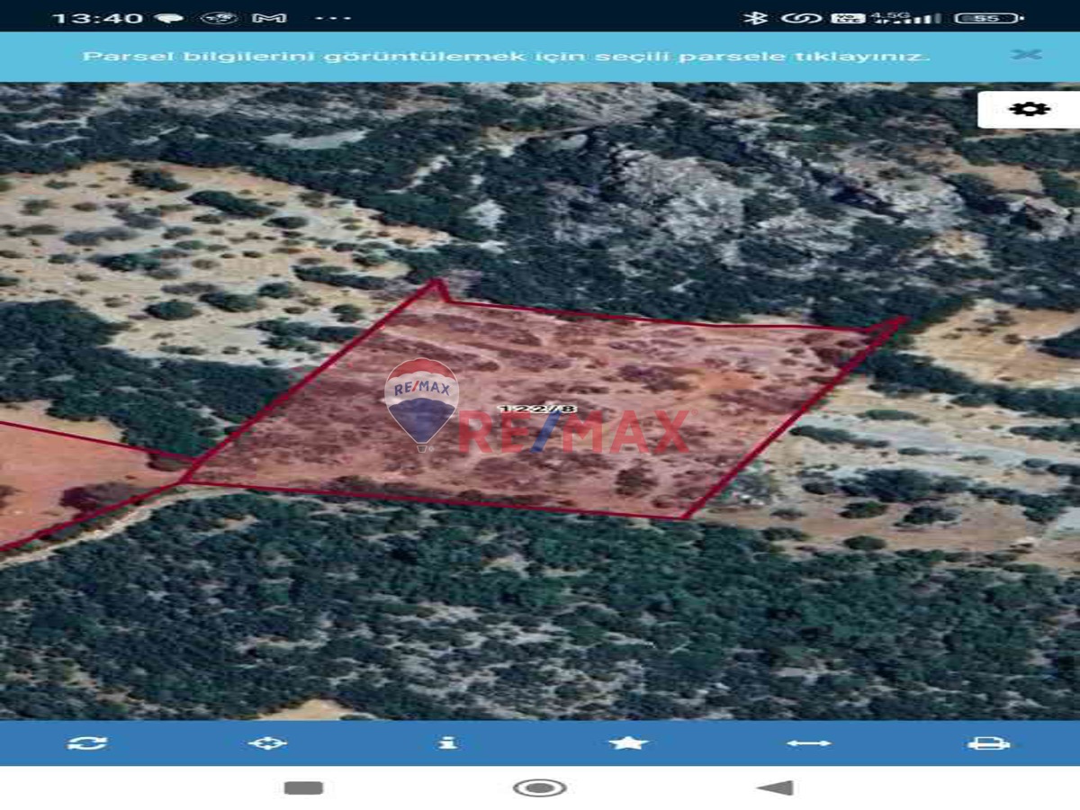The height and width of the screenshot is (810, 1080).
Task: Open map settings via gear icon
Action: (x=1029, y=109)
